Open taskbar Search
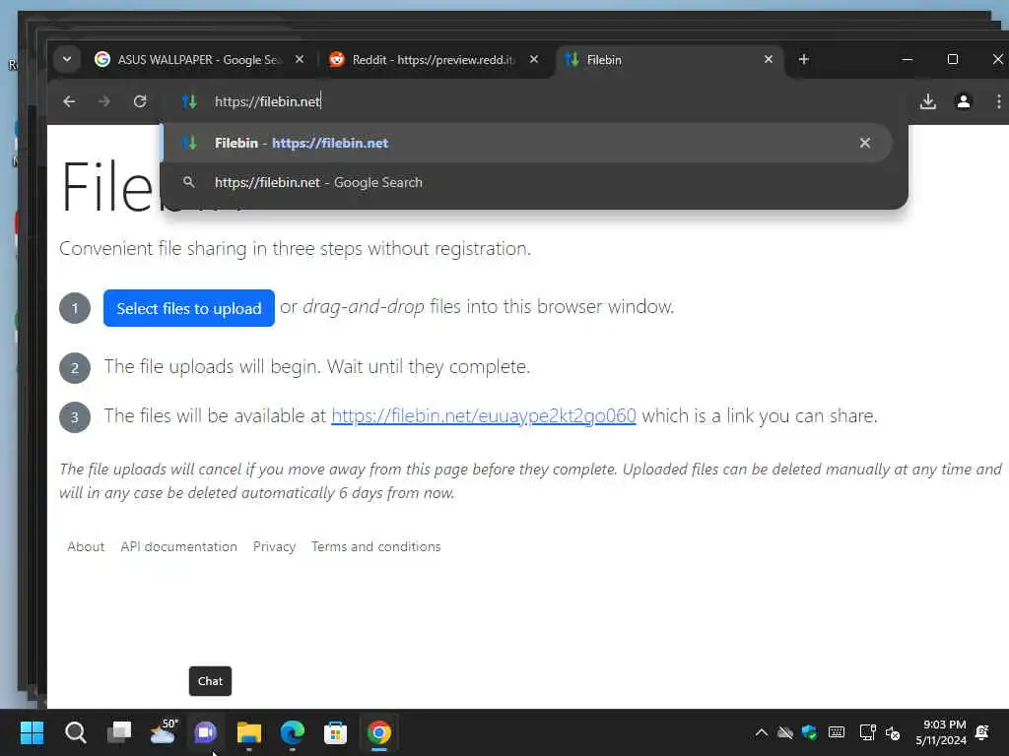 click(75, 732)
